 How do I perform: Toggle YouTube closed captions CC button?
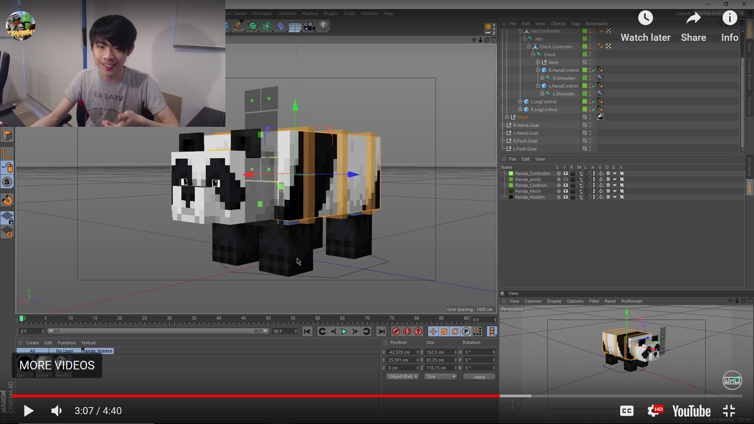[x=627, y=411]
